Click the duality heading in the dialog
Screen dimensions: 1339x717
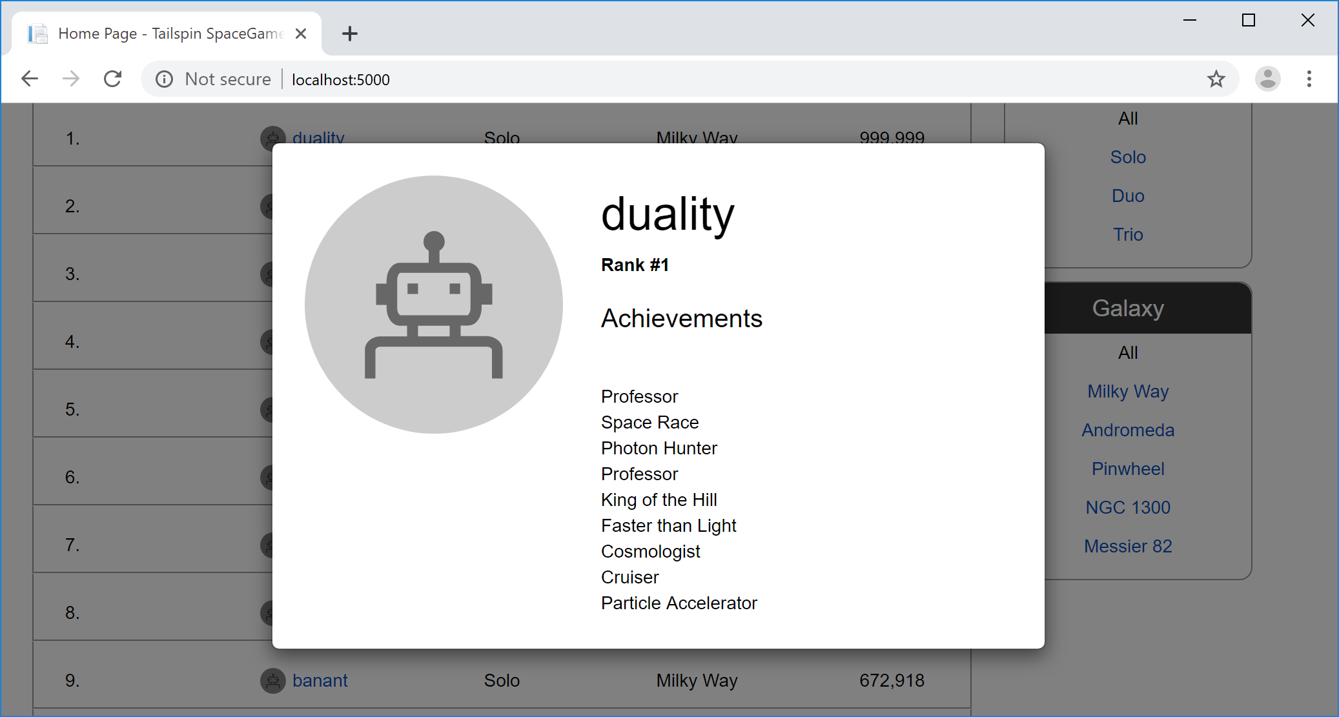[668, 214]
